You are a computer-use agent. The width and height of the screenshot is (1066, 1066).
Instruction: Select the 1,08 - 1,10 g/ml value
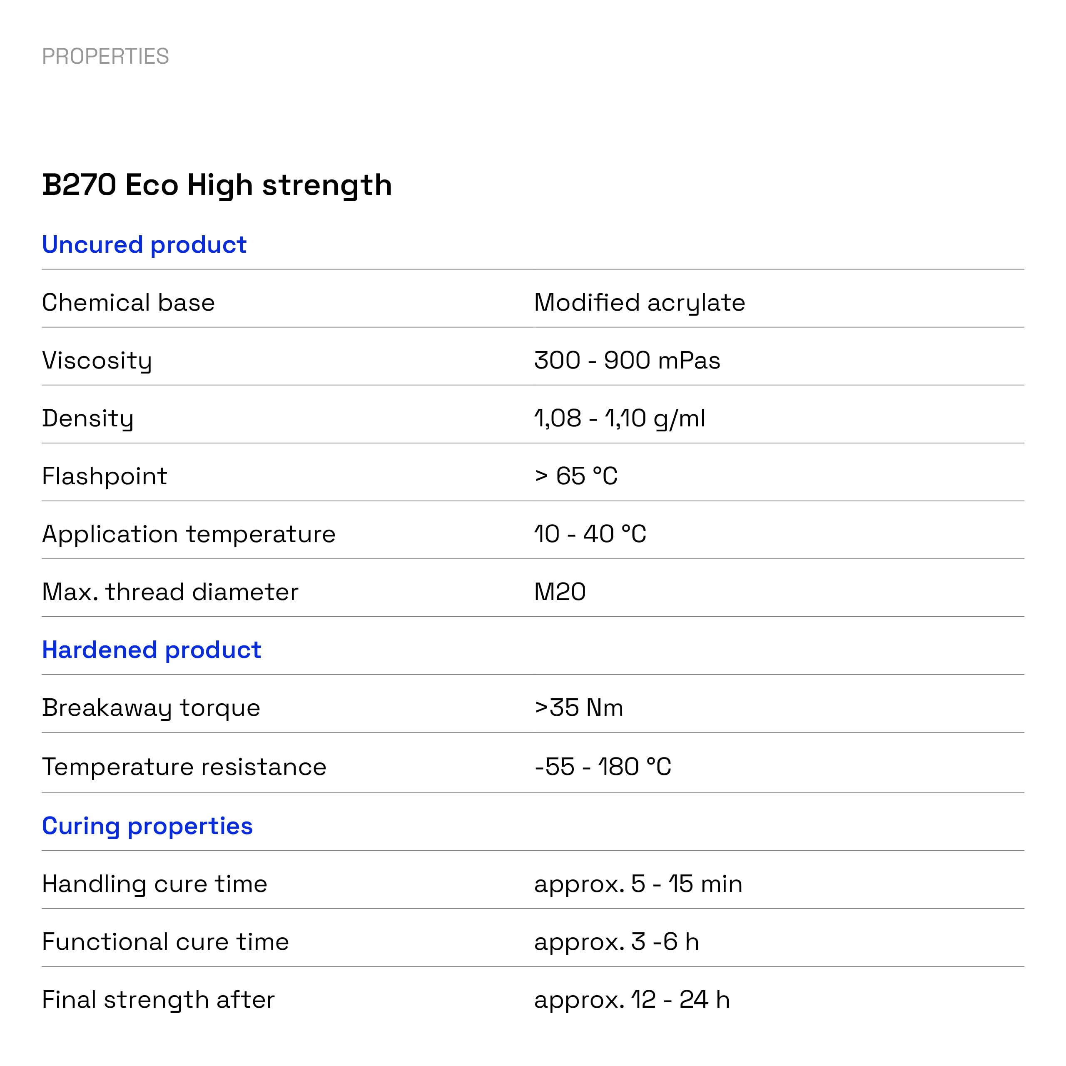pyautogui.click(x=619, y=418)
